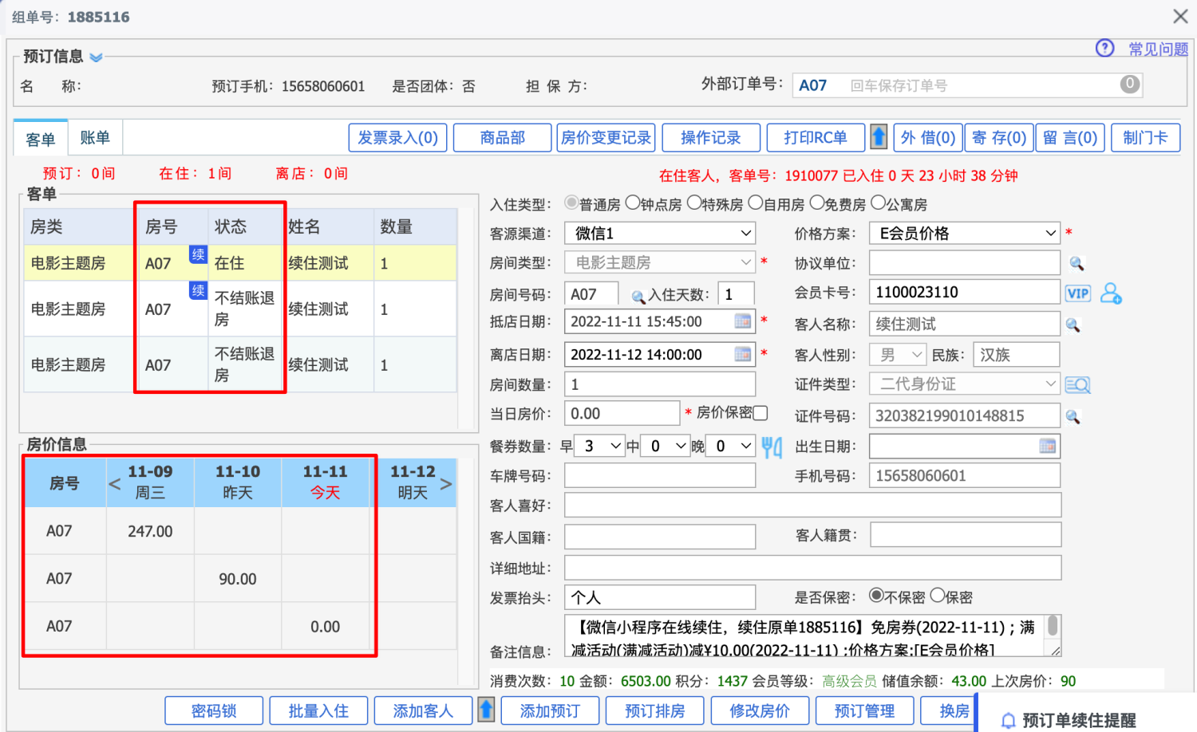The height and width of the screenshot is (732, 1197).
Task: Select 保密 privacy option
Action: tap(938, 595)
